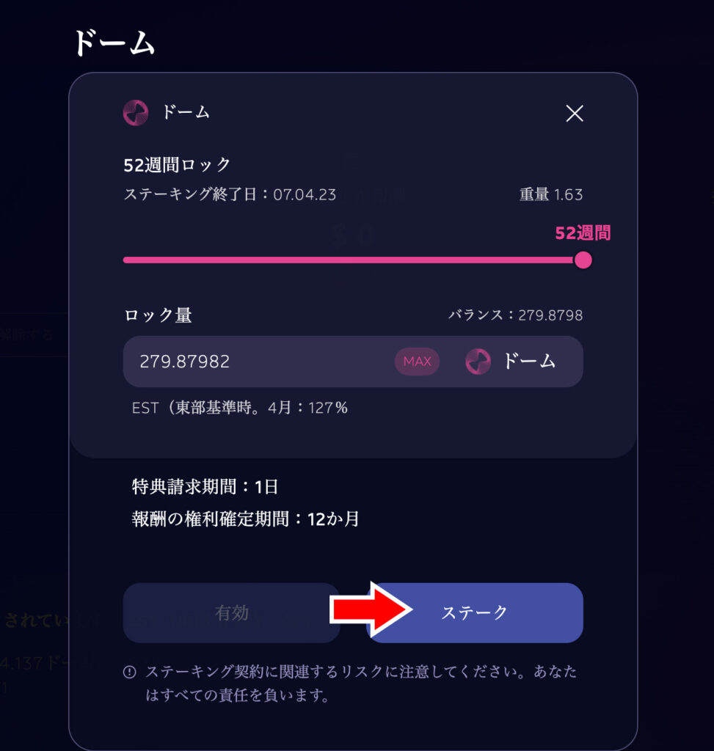Click the ドーム token name beside MAX
The height and width of the screenshot is (751, 714).
click(529, 361)
